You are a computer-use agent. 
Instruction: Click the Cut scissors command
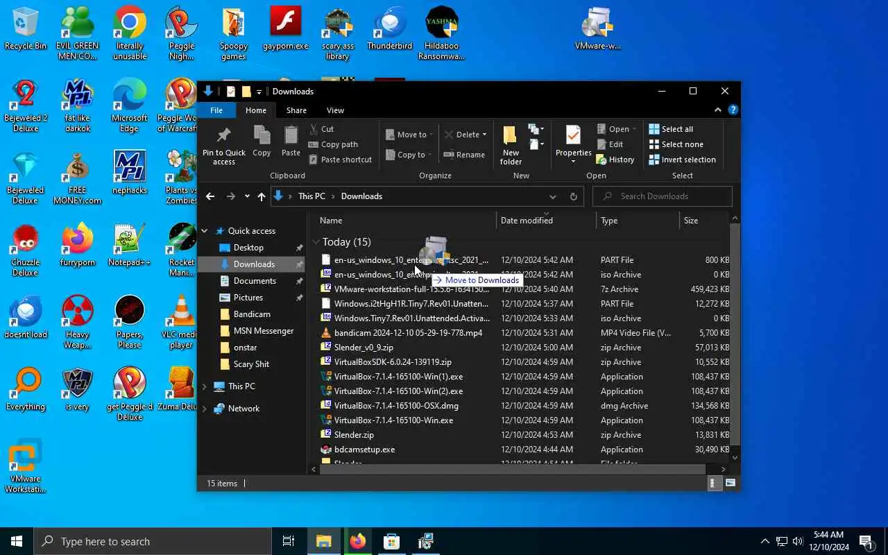(321, 129)
